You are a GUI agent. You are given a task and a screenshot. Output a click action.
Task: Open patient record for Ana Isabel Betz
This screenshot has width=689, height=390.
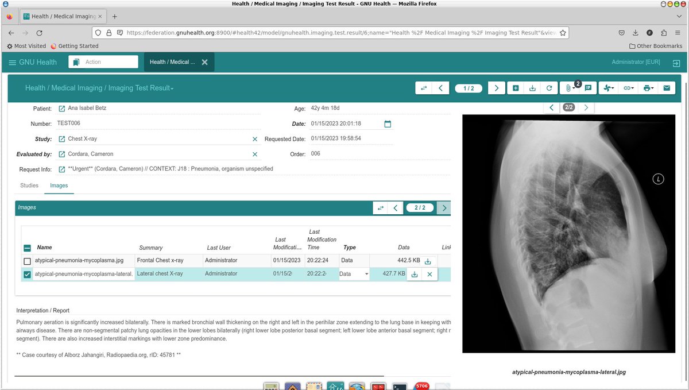pyautogui.click(x=63, y=108)
